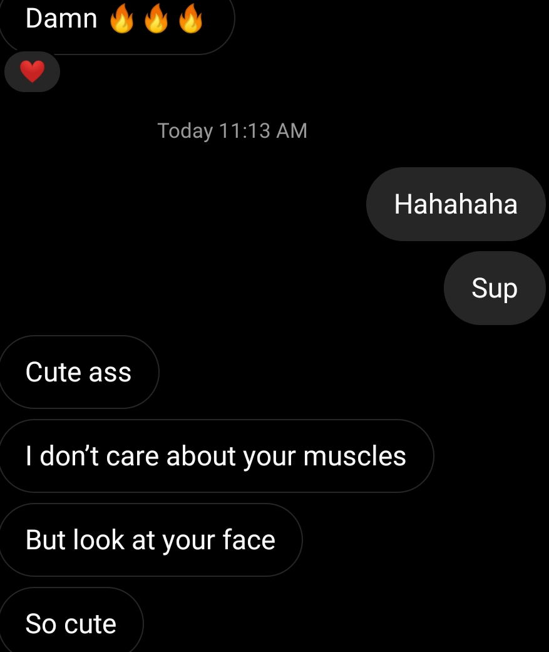Tap the word "look" in the message
The height and width of the screenshot is (652, 549).
point(99,540)
